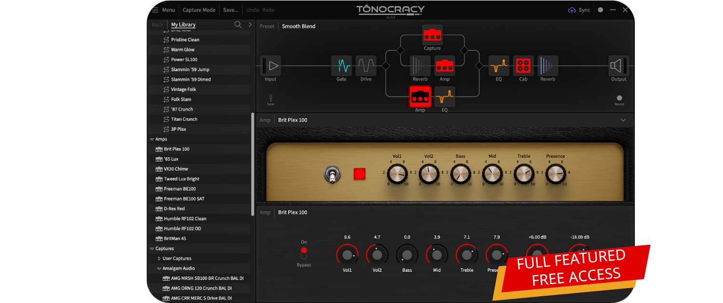Open the hamburger Menu
The width and height of the screenshot is (723, 303).
pyautogui.click(x=163, y=10)
